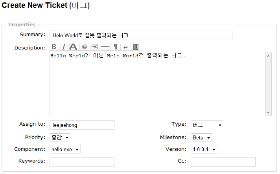The width and height of the screenshot is (280, 174).
Task: Insert a horizontal rule
Action: pos(105,47)
